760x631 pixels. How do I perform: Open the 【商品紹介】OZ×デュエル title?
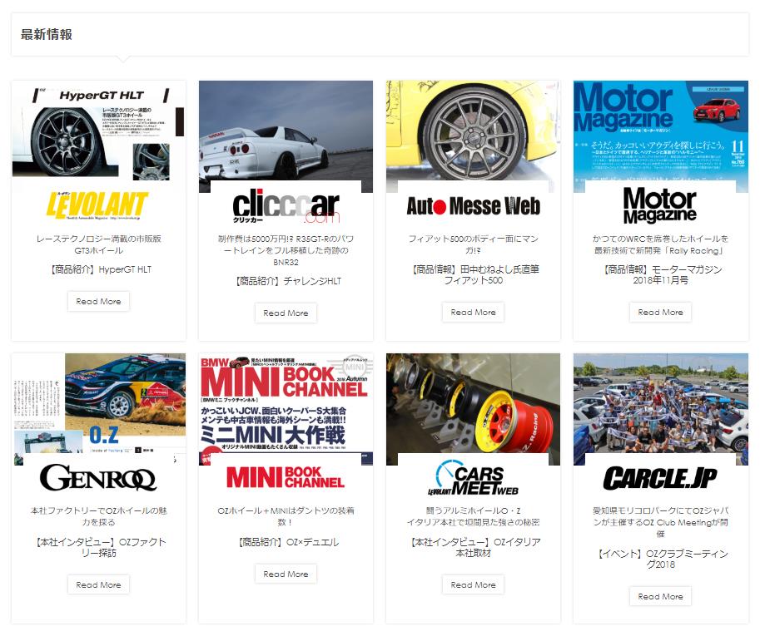pos(286,542)
